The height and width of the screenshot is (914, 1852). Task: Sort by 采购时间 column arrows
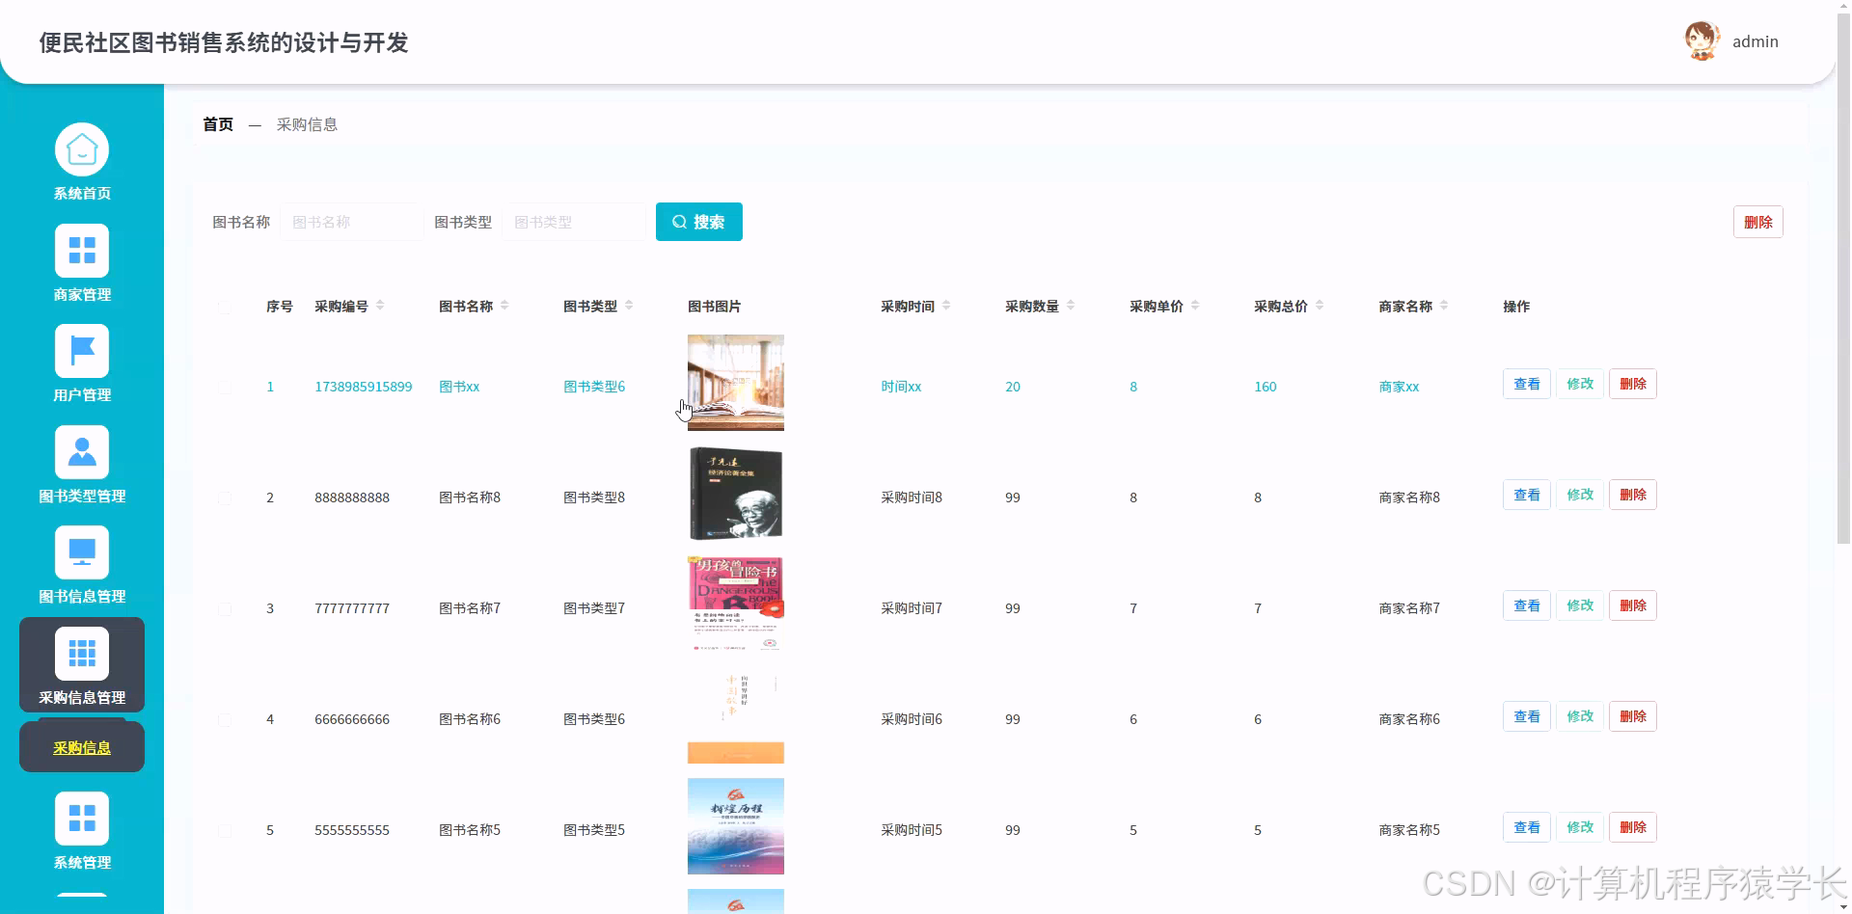point(946,306)
